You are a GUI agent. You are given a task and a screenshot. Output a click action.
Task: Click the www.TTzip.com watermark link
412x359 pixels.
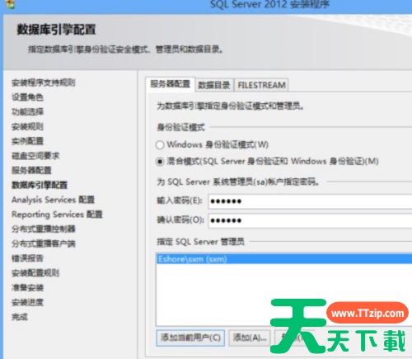pyautogui.click(x=368, y=314)
